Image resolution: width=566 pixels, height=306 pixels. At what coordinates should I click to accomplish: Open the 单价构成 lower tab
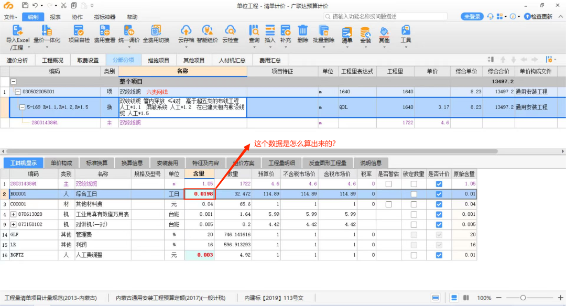click(61, 163)
